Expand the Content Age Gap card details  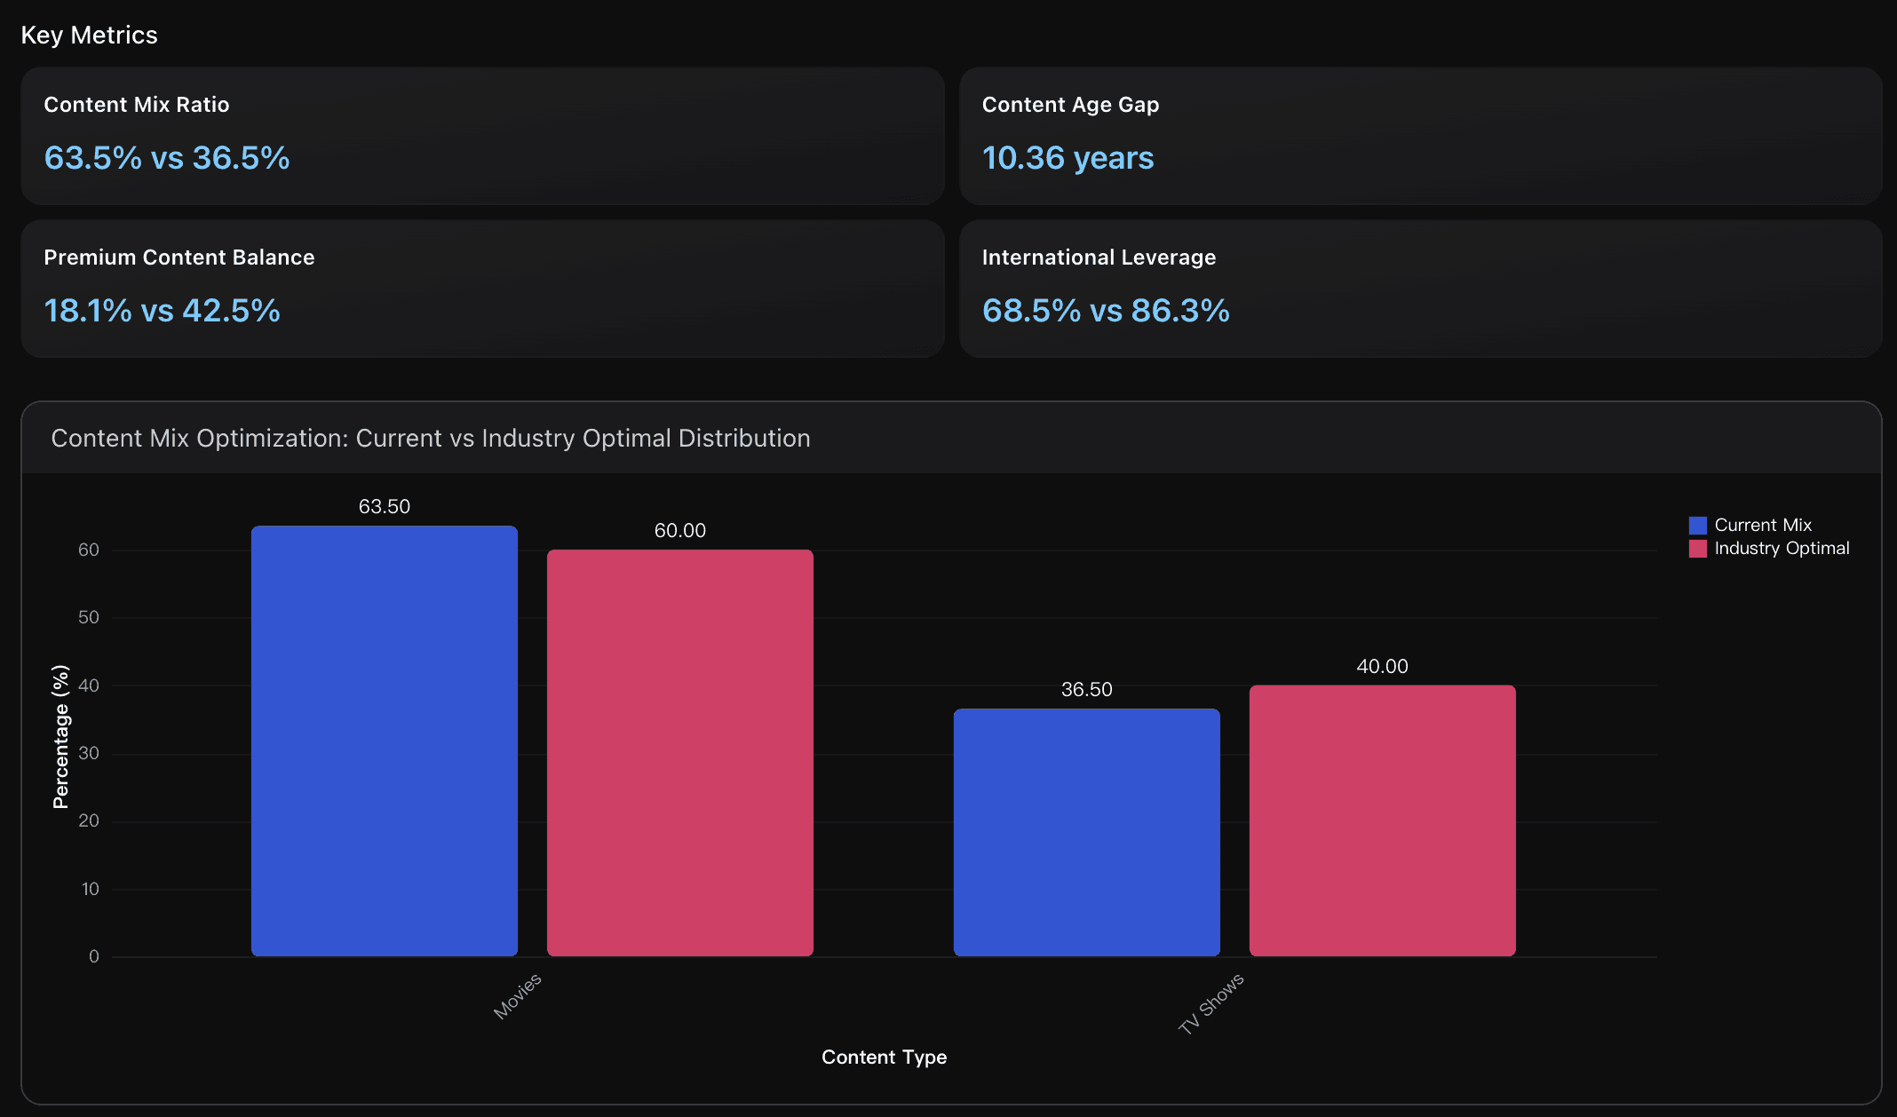point(1421,137)
